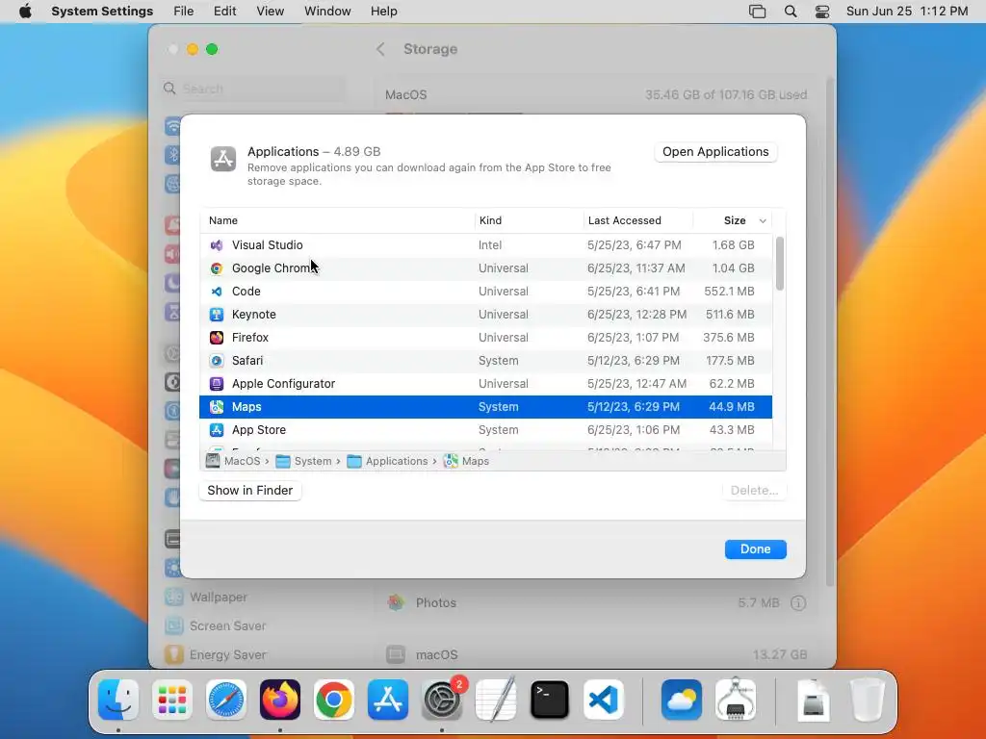
Task: Click Show in Finder button
Action: [x=250, y=491]
